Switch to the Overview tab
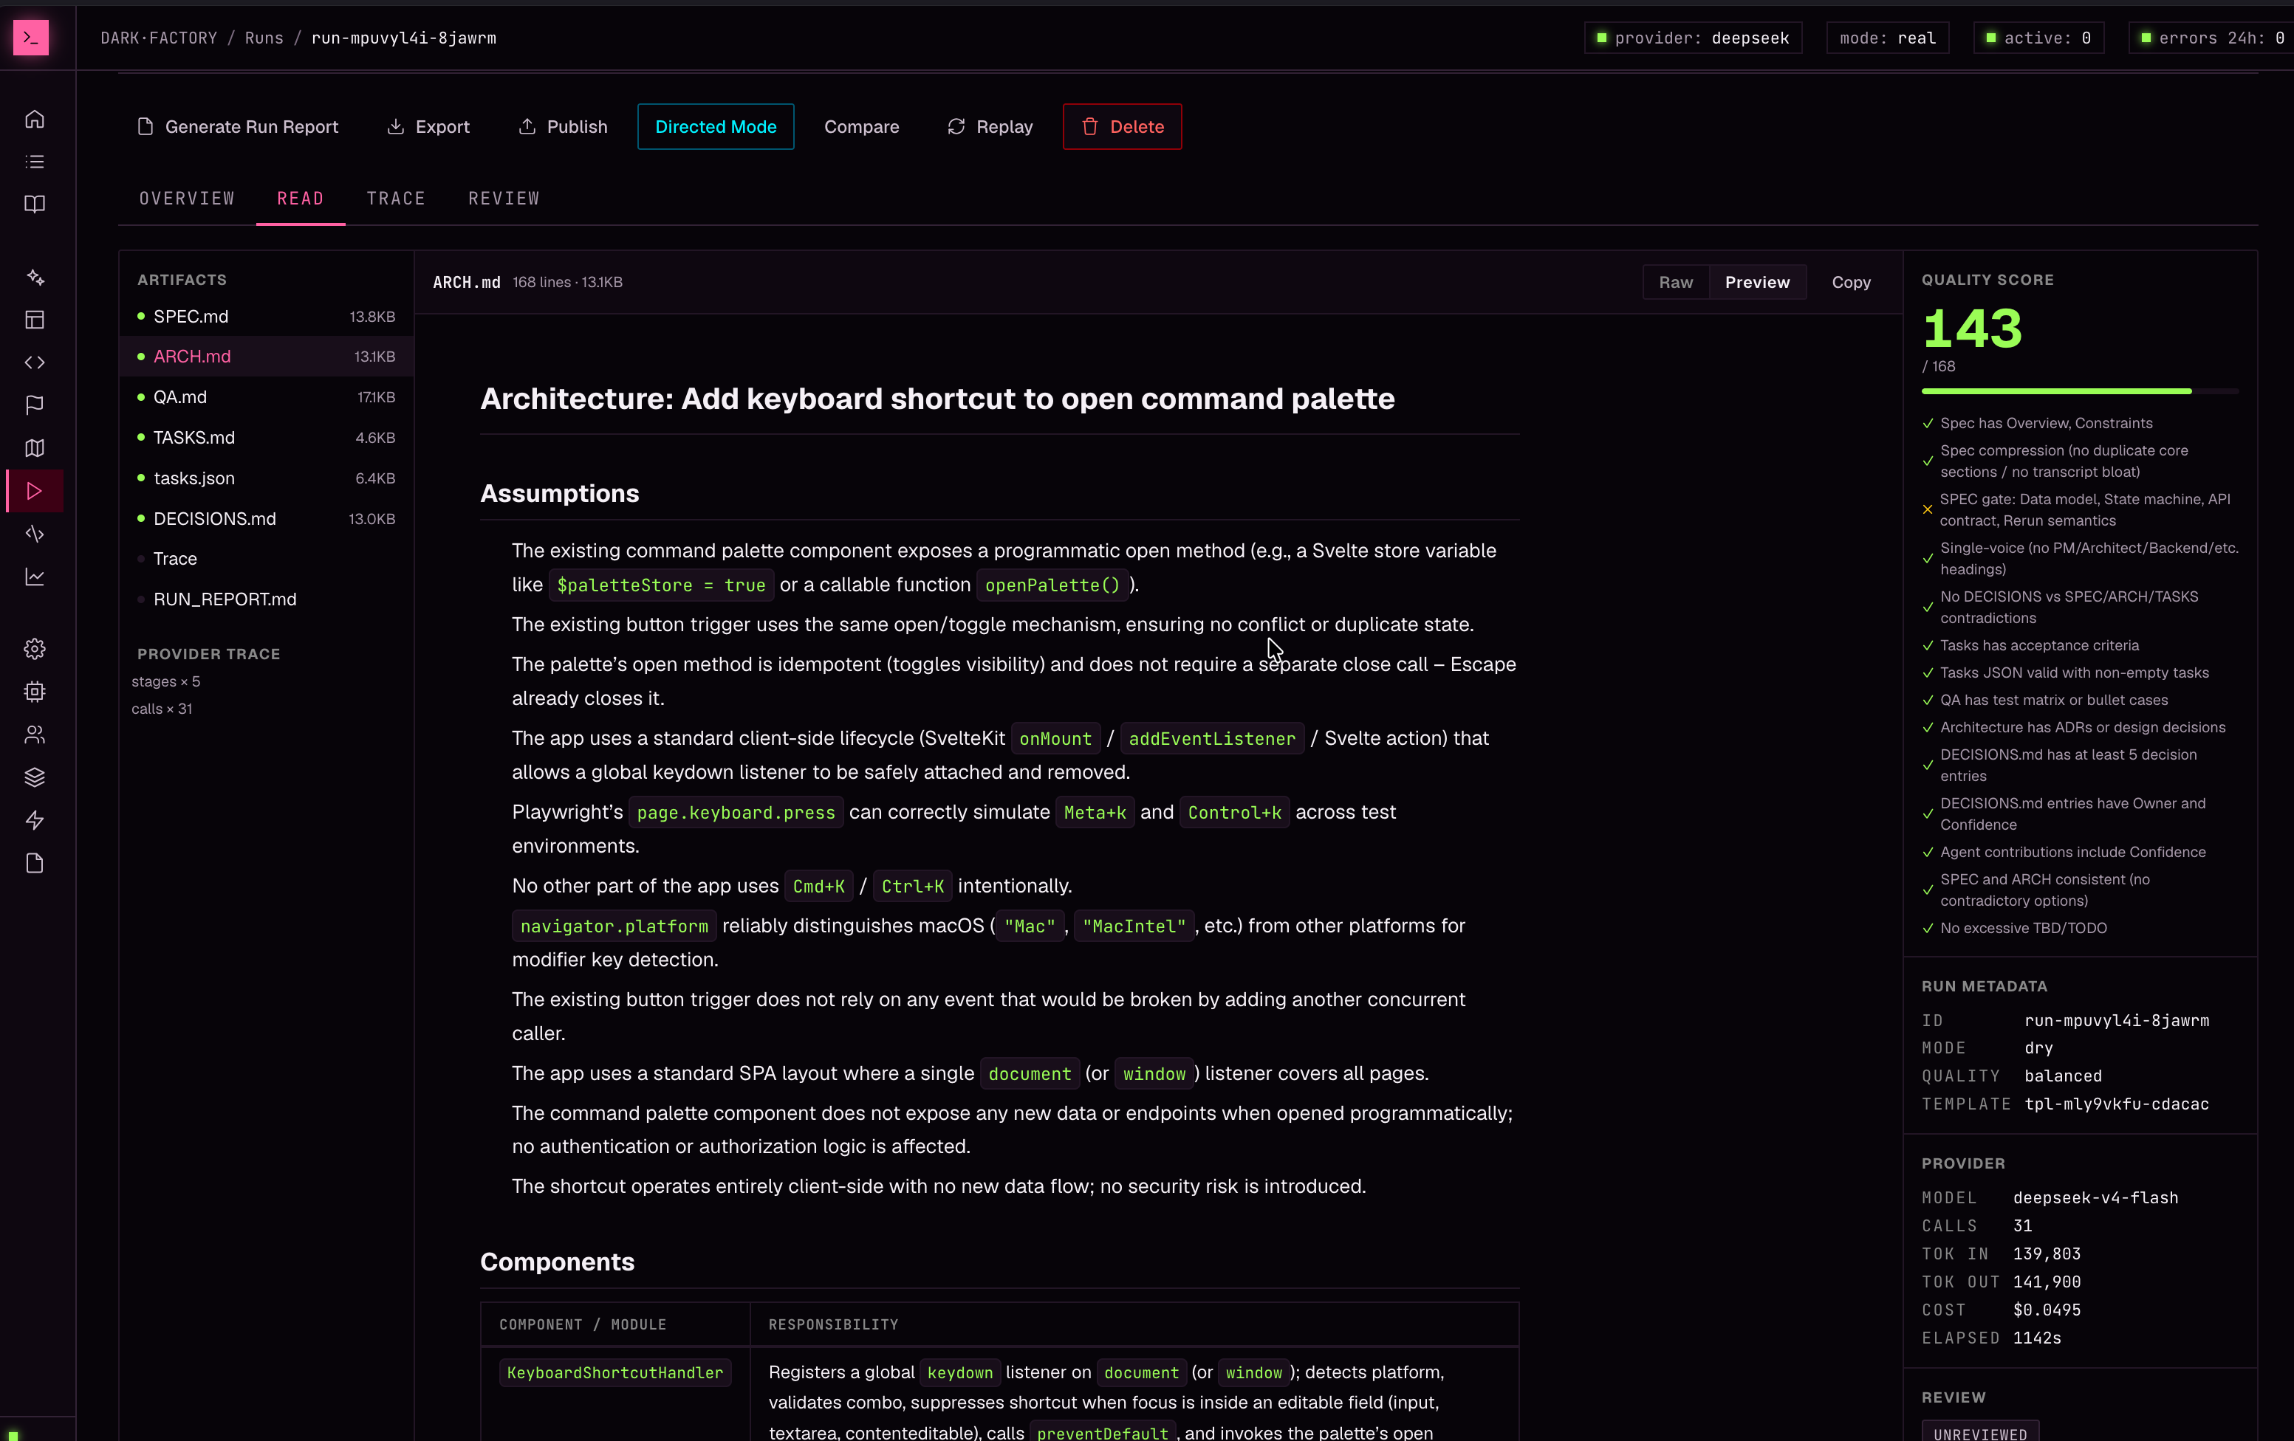Screen dimensions: 2294x1441 187,198
